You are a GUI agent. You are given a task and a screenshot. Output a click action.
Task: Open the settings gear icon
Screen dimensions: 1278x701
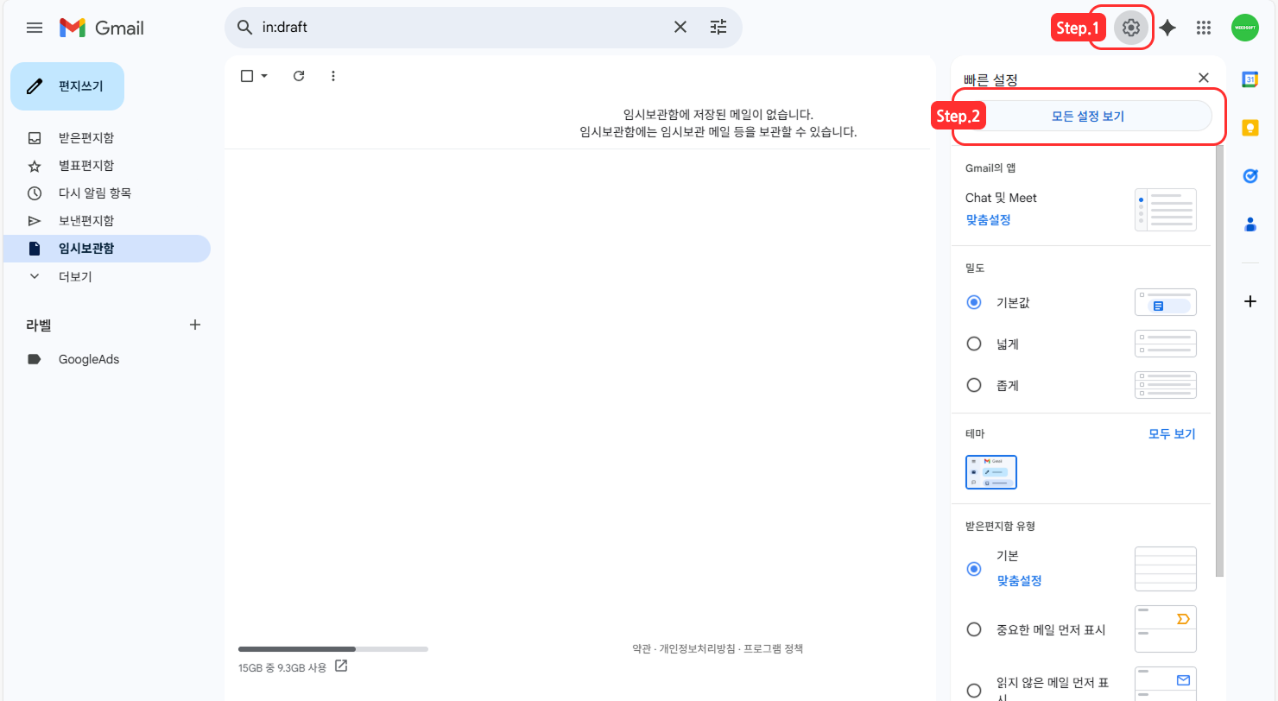pos(1131,28)
